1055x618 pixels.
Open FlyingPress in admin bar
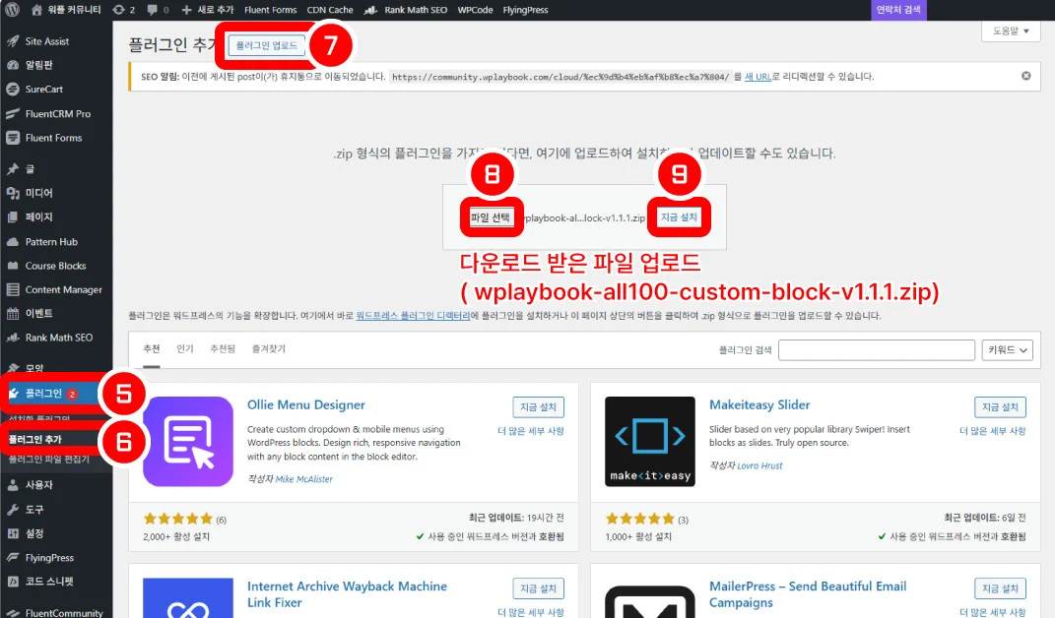pos(525,10)
